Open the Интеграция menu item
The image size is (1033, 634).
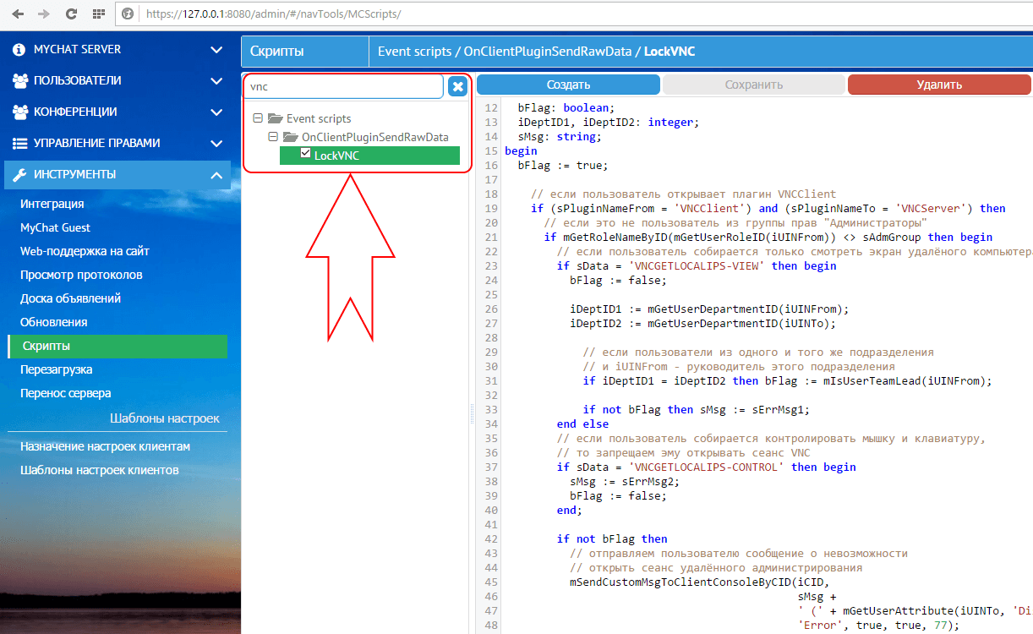pos(52,204)
